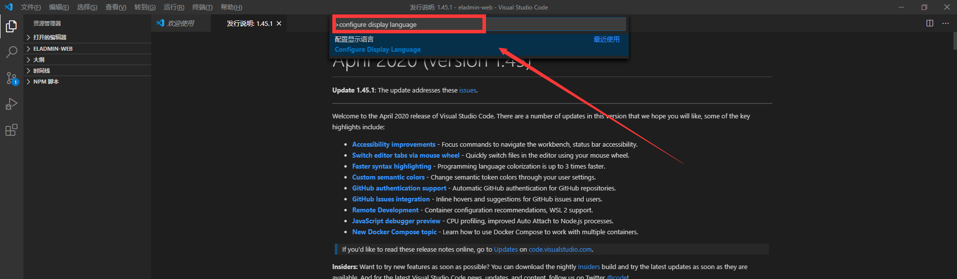957x279 pixels.
Task: Expand the 时间线 timeline section
Action: [x=87, y=71]
